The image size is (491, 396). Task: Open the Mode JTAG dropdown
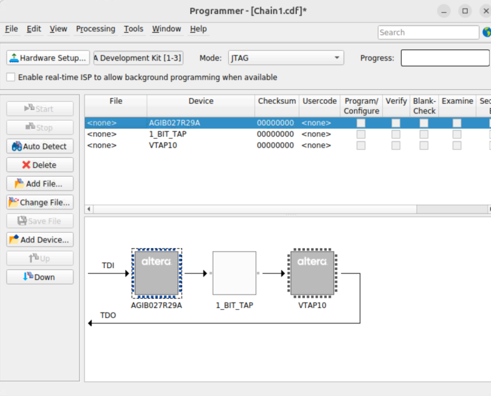tap(286, 58)
